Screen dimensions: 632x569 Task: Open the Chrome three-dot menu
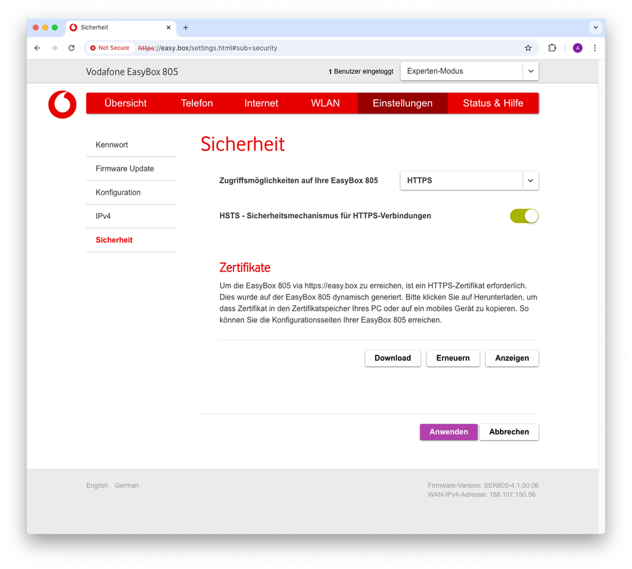[x=595, y=48]
